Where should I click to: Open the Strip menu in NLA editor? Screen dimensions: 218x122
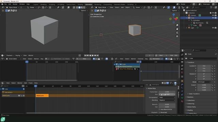[36, 83]
